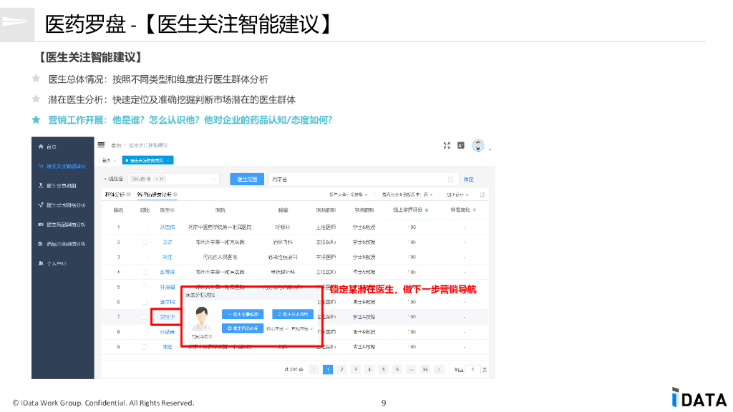
Task: Open the user avatar dropdown menu
Action: click(x=479, y=146)
